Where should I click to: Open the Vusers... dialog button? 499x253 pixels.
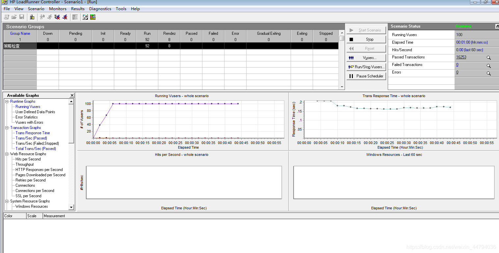tap(366, 58)
